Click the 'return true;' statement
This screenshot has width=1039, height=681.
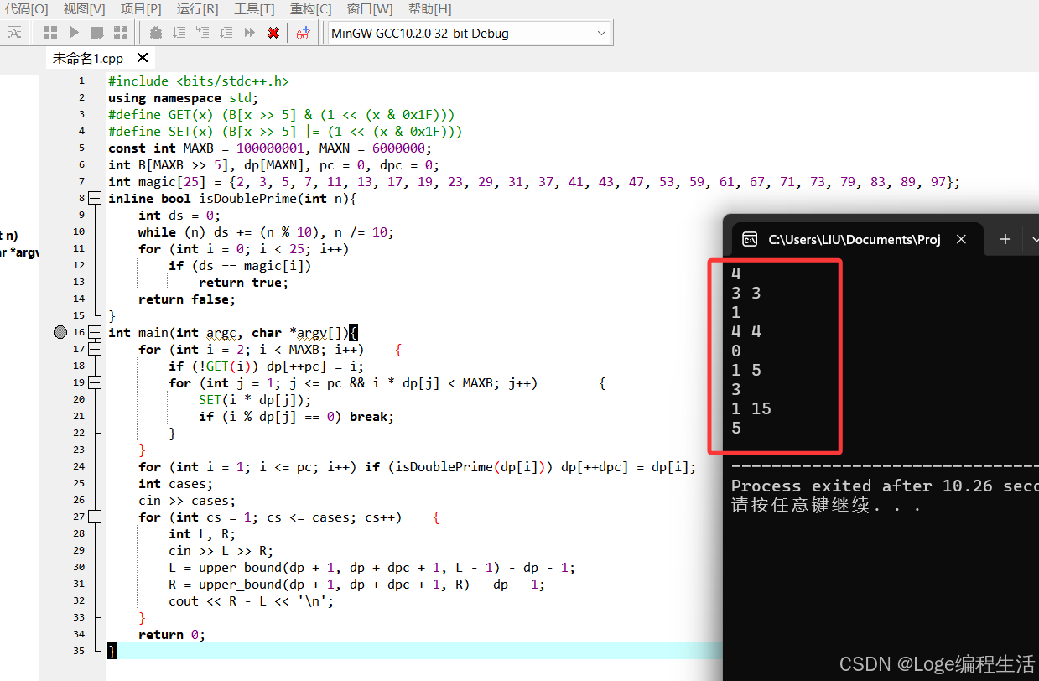[x=244, y=282]
